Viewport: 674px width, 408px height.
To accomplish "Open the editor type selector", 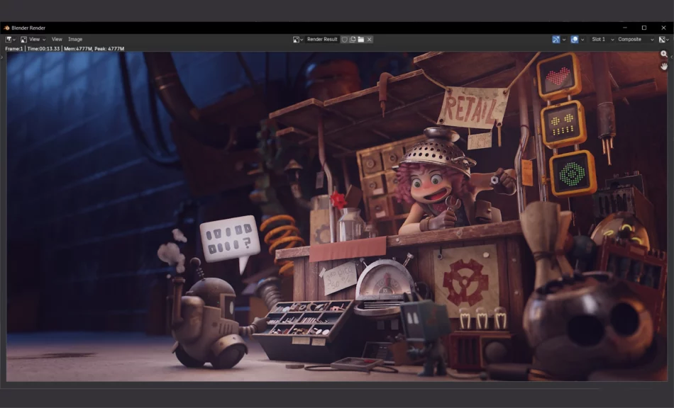I will click(x=11, y=40).
